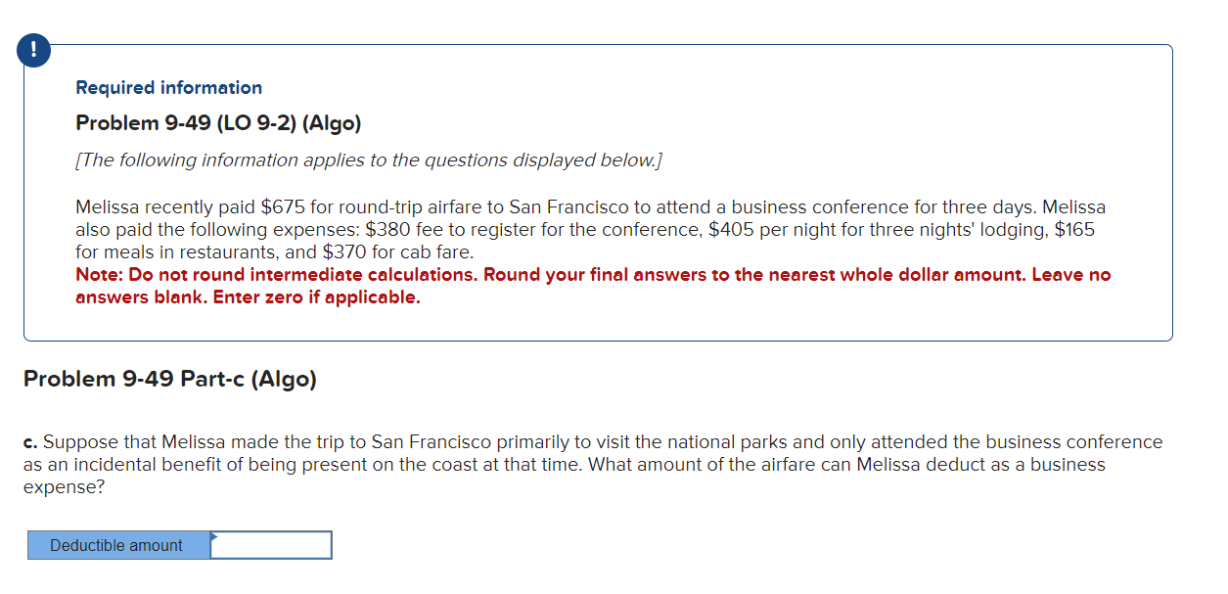1228x594 pixels.
Task: Click the '$370 for cab fare' text
Action: click(397, 251)
